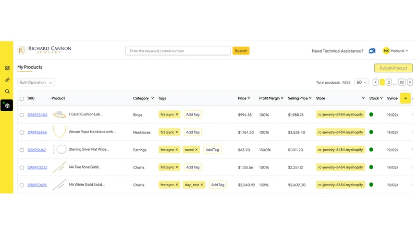Open SKU link D98936865
This screenshot has width=417, height=234.
coord(37,133)
